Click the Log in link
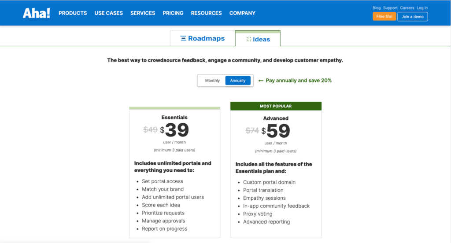 click(422, 8)
